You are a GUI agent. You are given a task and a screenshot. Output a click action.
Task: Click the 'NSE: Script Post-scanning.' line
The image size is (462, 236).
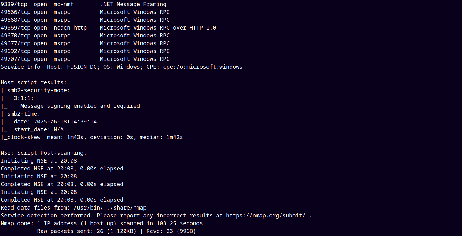click(x=44, y=153)
